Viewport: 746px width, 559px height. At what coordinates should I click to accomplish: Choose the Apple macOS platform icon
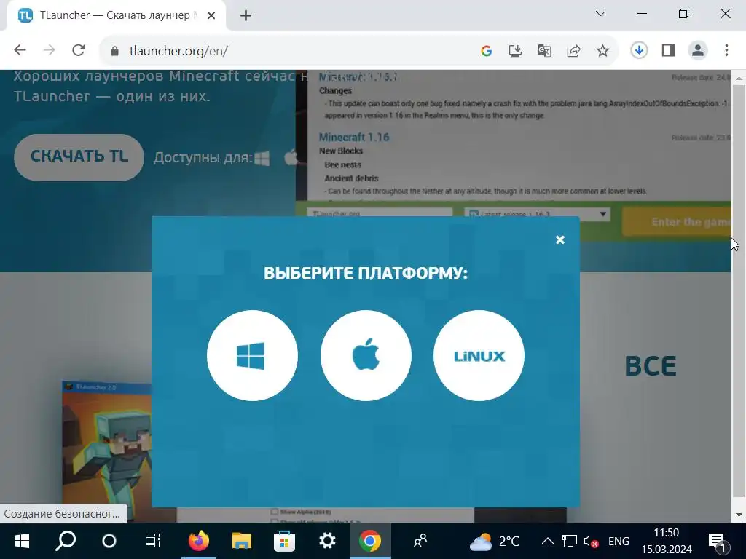(x=366, y=355)
